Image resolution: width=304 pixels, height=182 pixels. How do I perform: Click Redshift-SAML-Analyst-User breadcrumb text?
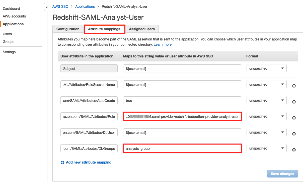124,6
